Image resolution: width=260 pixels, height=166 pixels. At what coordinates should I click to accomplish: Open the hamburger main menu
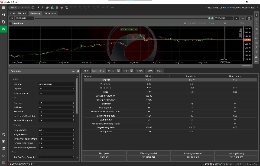pyautogui.click(x=3, y=8)
